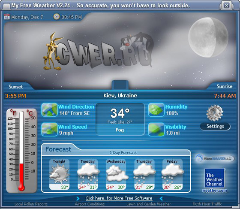
Task: Click the Settings button label
Action: pos(215,126)
